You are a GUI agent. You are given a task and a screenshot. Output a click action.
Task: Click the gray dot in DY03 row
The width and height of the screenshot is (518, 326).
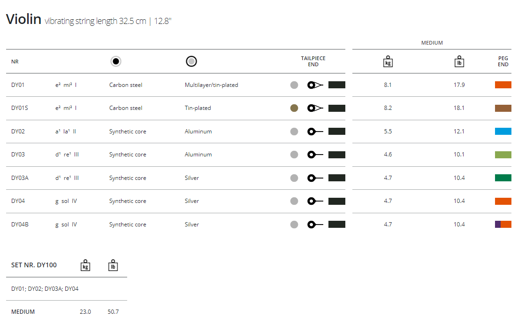[x=294, y=155]
